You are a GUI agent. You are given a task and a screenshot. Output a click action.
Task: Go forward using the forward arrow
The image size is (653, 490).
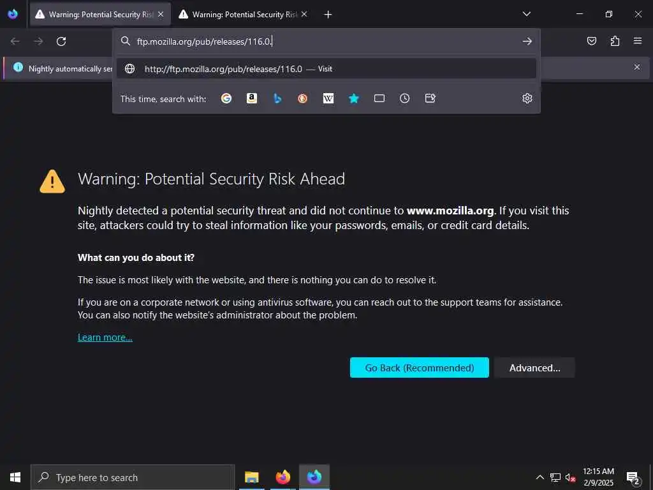tap(38, 41)
